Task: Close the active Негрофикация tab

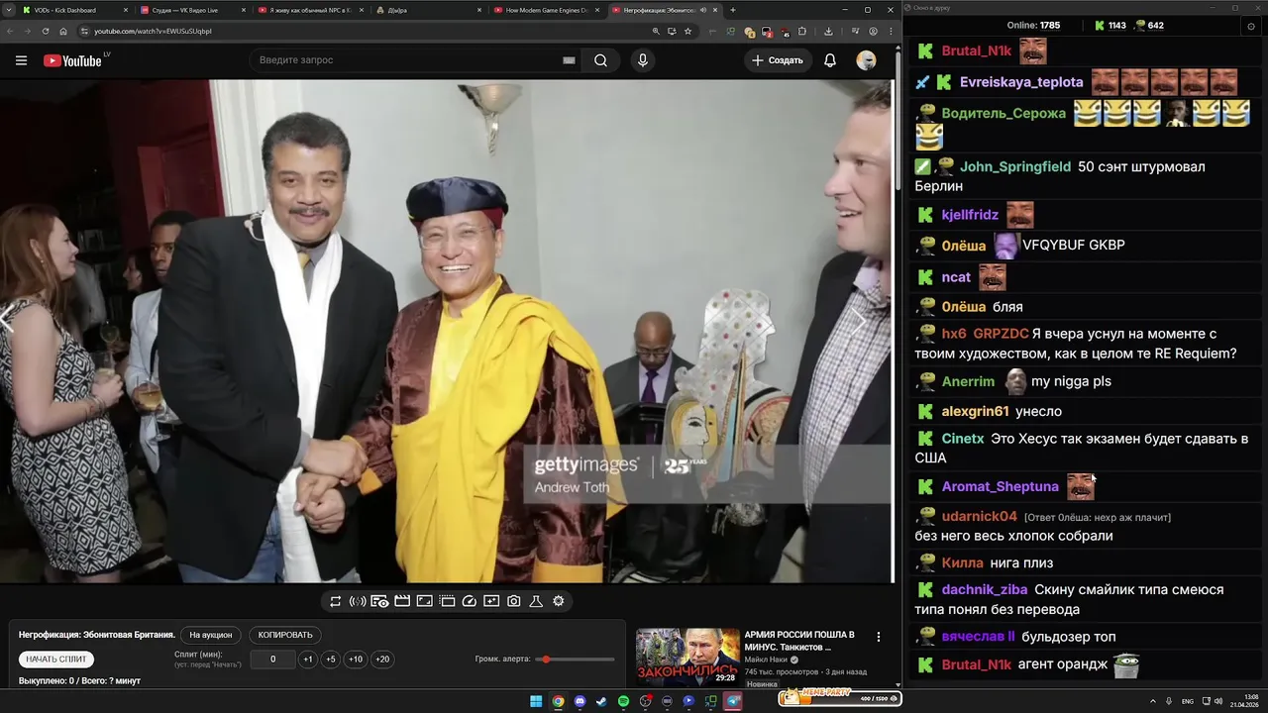Action: coord(715,10)
